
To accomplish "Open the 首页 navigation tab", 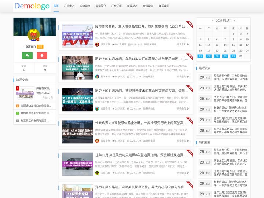I will pos(56,6).
